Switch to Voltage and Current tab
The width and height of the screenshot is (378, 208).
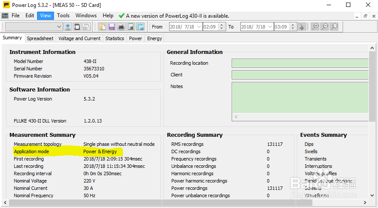(x=79, y=38)
